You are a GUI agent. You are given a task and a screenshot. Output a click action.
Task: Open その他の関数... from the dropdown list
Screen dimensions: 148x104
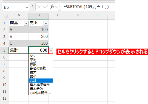[x=41, y=93]
